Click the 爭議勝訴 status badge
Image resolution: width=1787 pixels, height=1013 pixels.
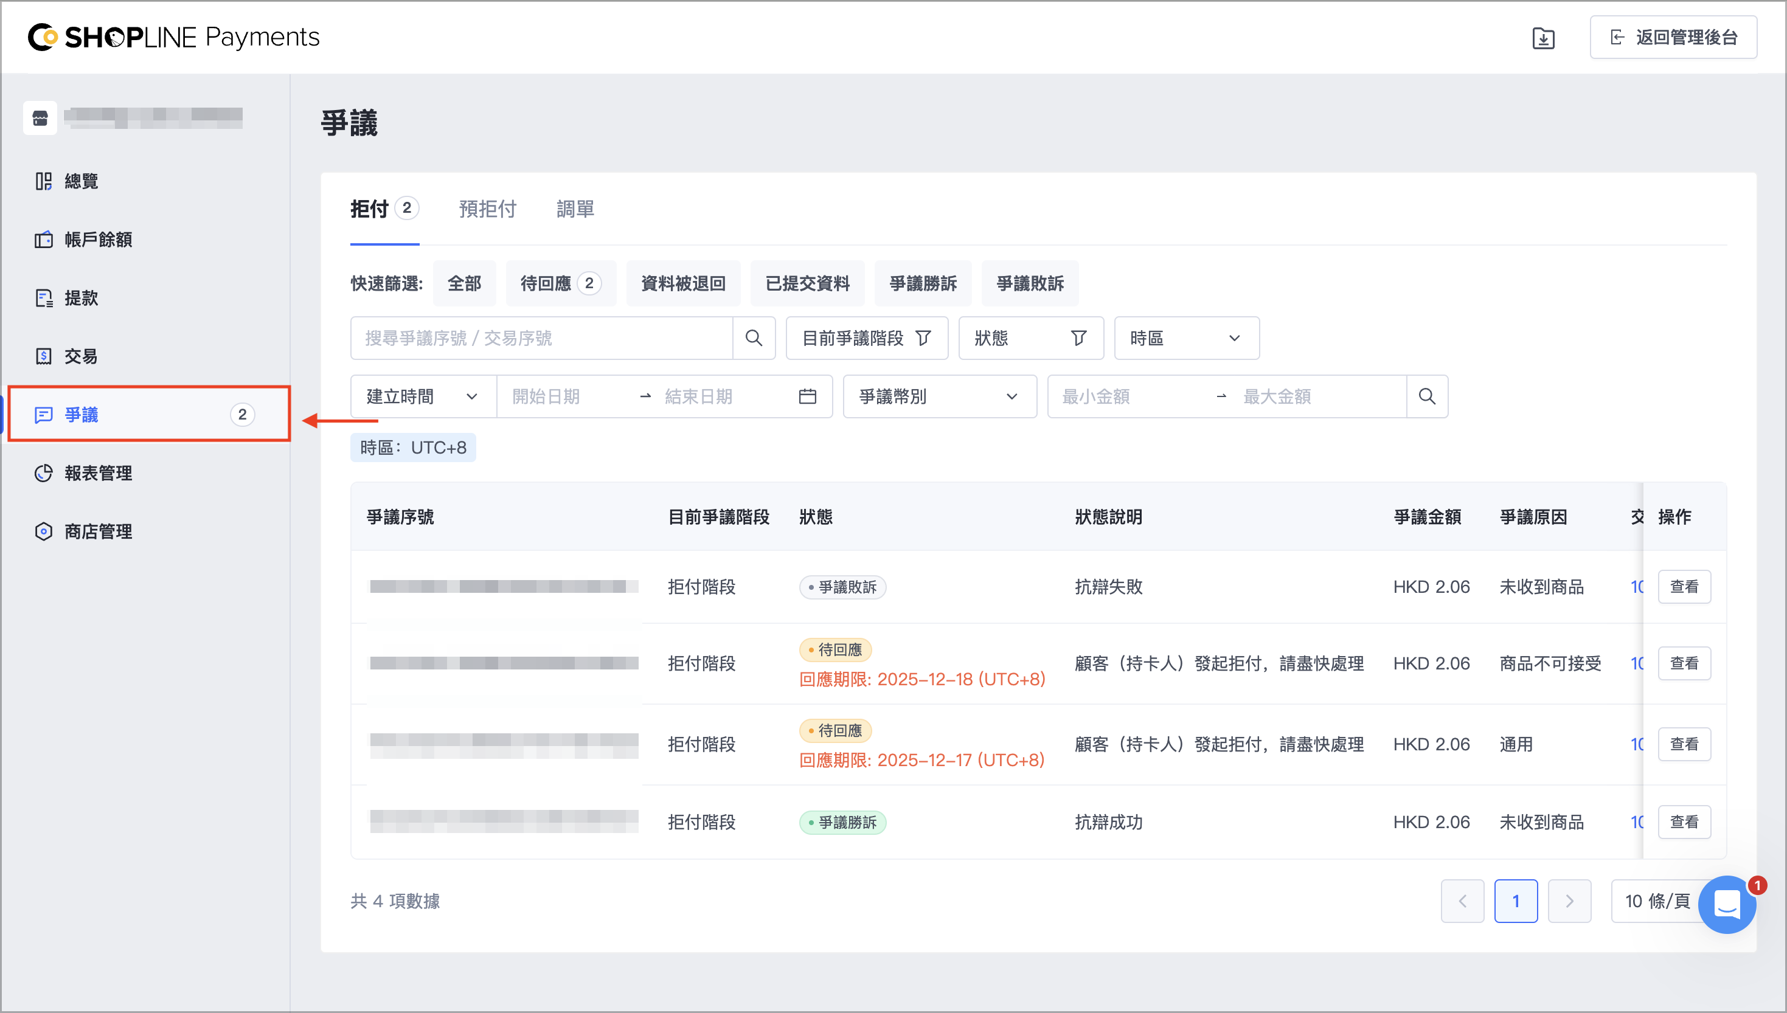[x=842, y=821]
